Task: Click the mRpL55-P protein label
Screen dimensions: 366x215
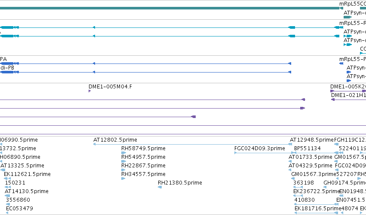Action: click(x=353, y=59)
